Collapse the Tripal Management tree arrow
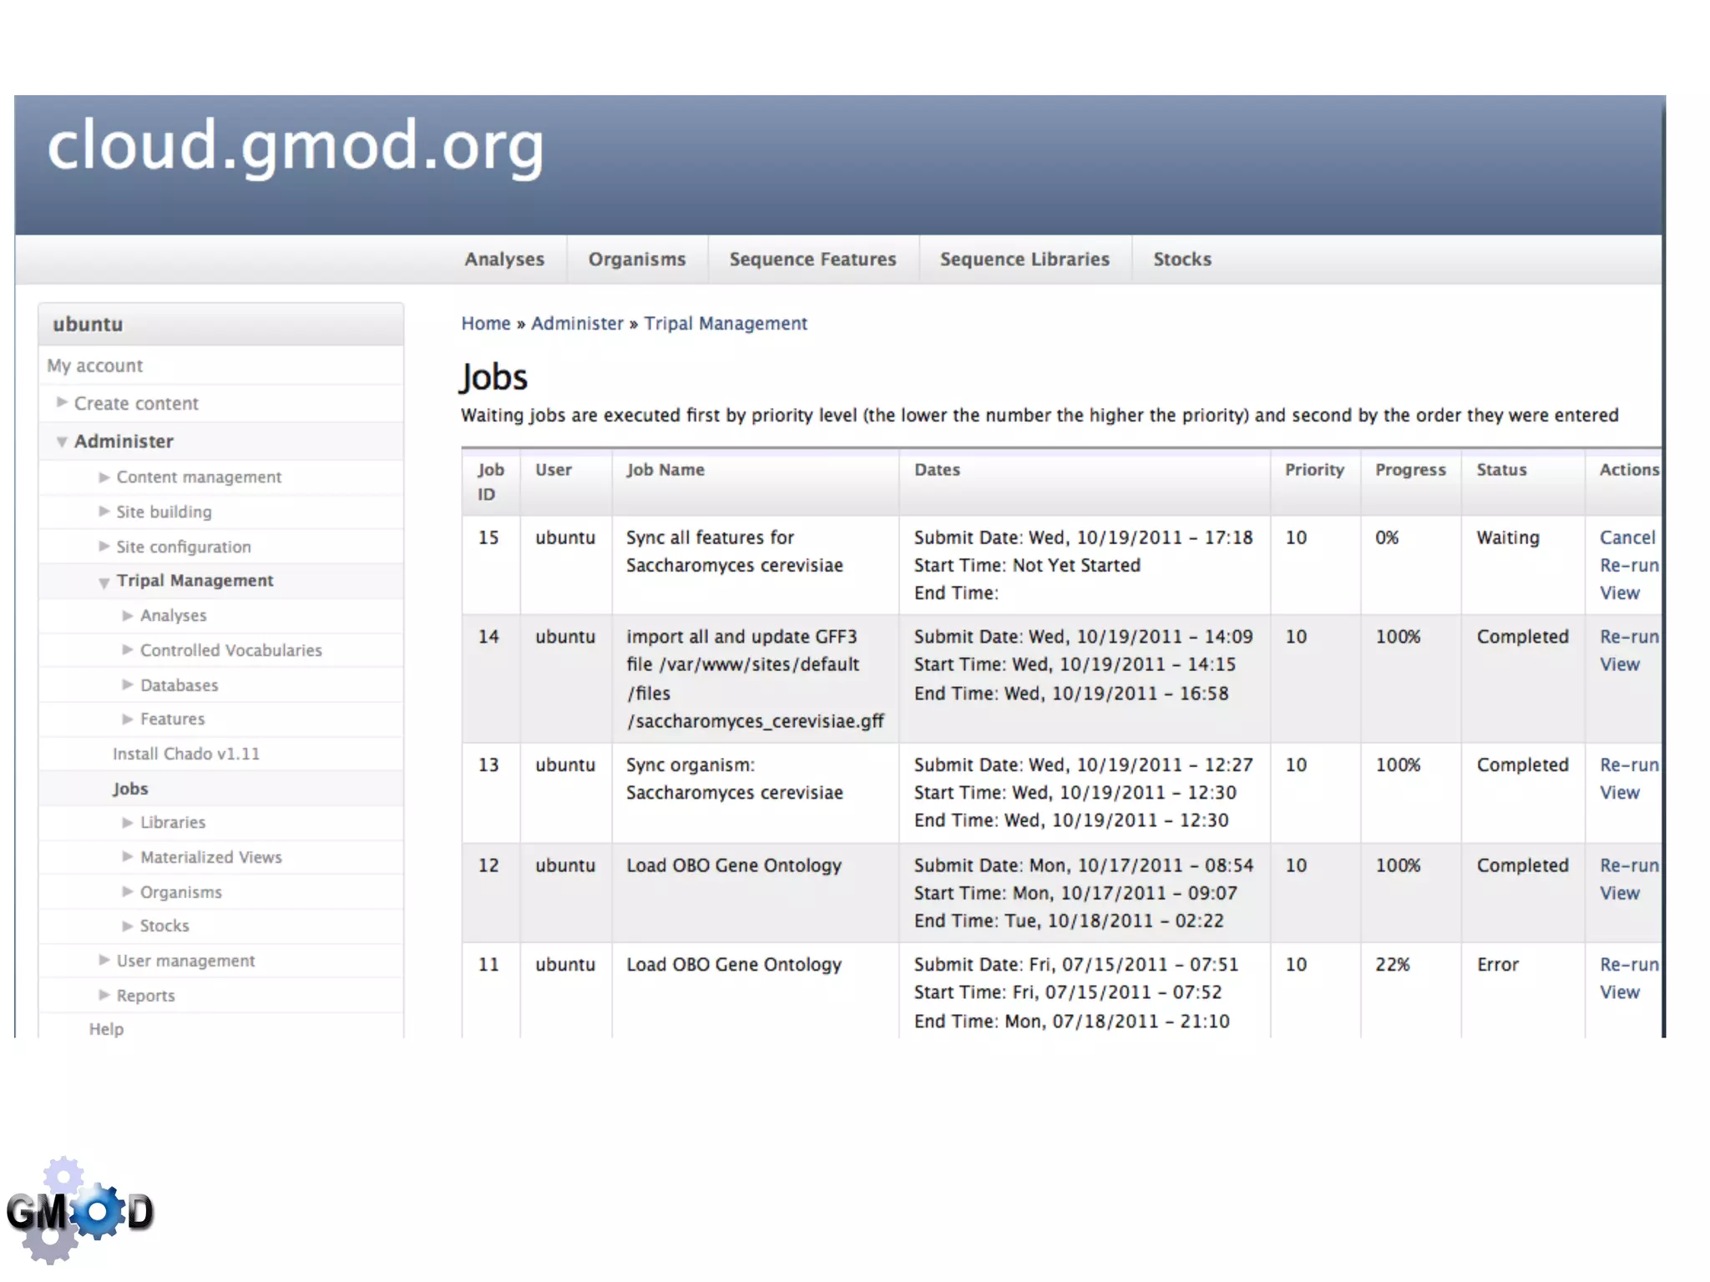1710x1282 pixels. coord(104,582)
